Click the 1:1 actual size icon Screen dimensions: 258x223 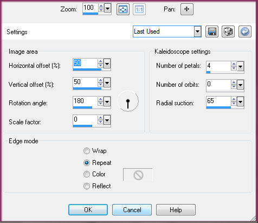139,9
